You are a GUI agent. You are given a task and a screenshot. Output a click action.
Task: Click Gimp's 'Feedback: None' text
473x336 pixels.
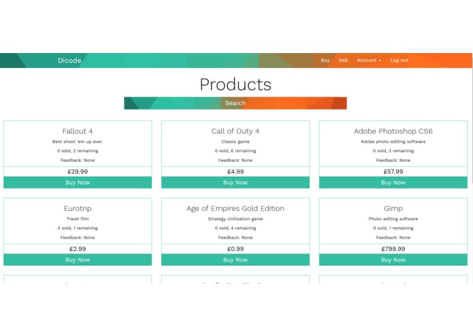[393, 237]
